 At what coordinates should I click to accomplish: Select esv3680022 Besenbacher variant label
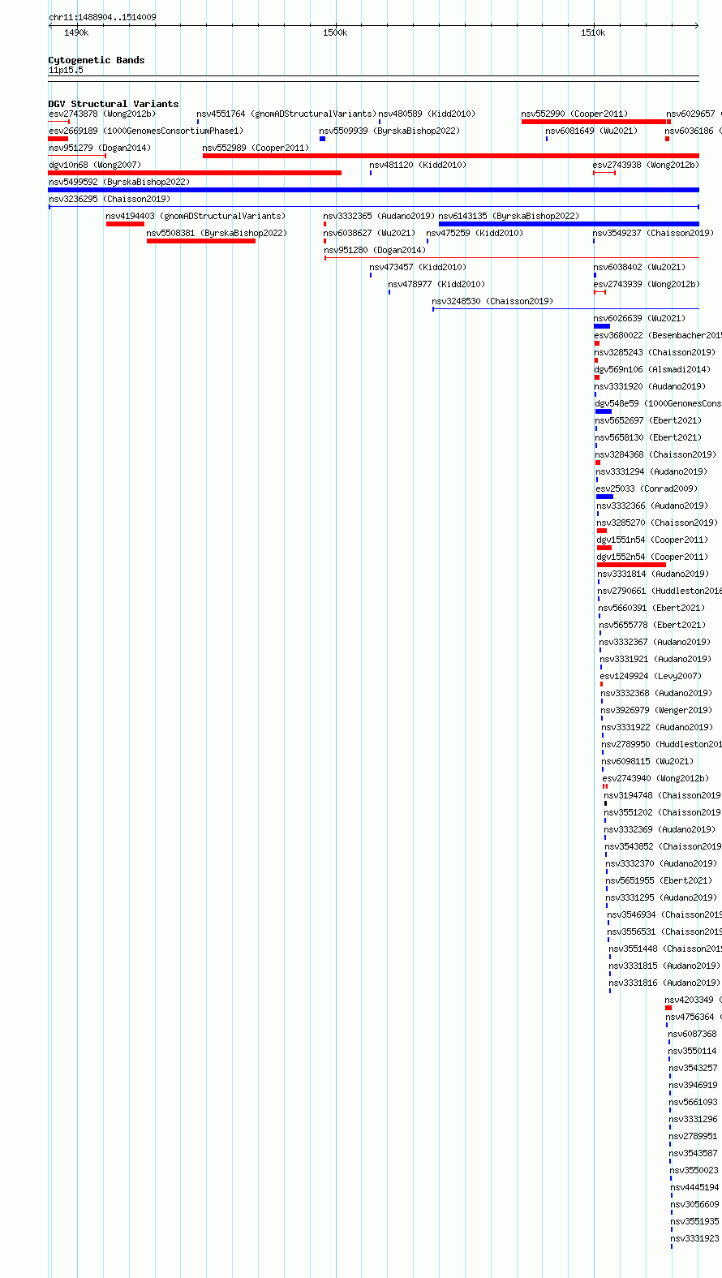click(x=657, y=335)
